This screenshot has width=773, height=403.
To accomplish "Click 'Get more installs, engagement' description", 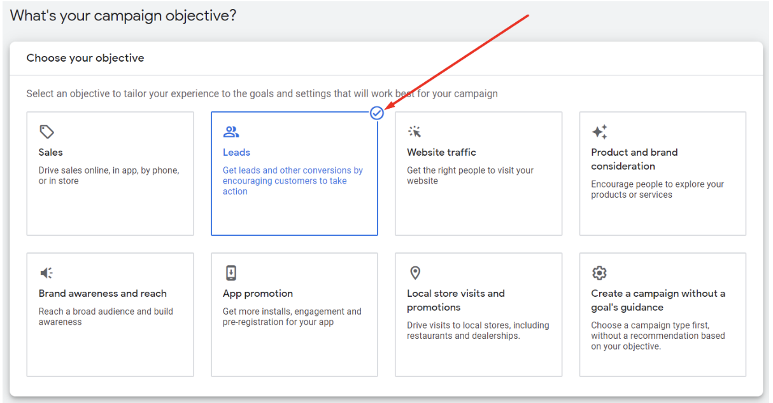I will 292,317.
